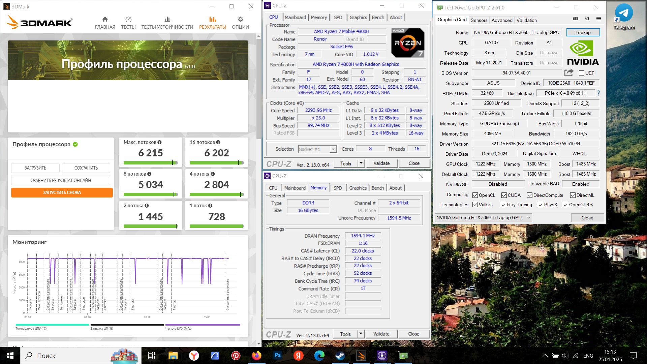
Task: Click the info icon next to Макс. потоков
Action: [x=159, y=142]
